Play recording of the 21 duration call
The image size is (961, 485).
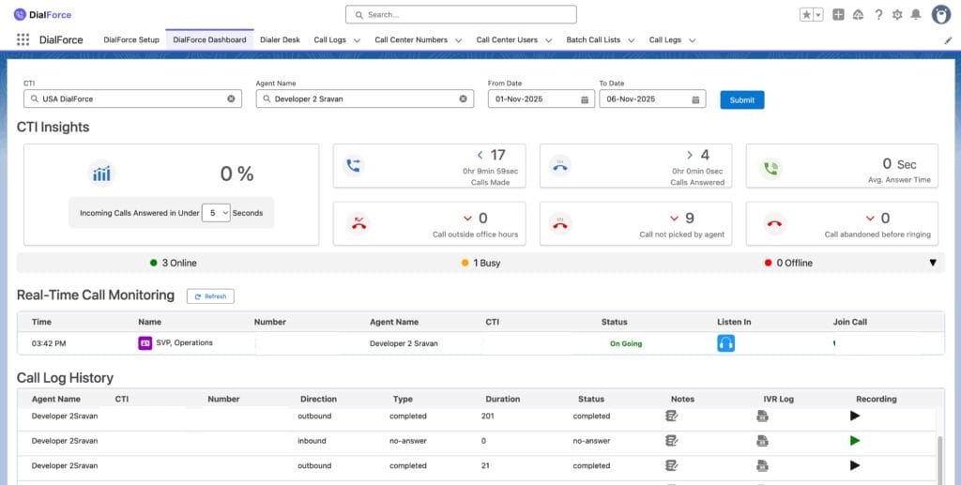(x=855, y=465)
